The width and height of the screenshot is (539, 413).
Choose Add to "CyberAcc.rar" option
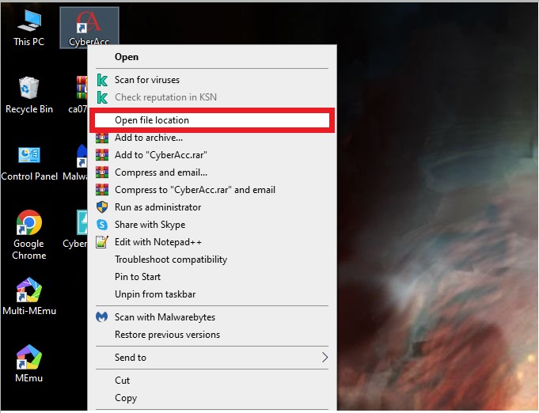coord(160,155)
